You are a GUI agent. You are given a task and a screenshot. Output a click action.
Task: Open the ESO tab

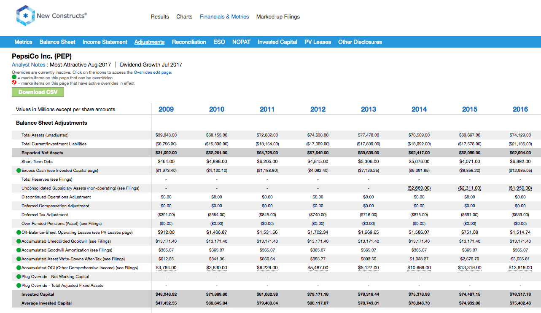tap(219, 42)
